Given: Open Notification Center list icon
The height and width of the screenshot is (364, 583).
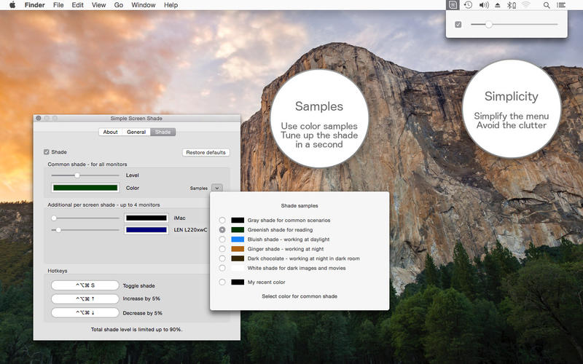Looking at the screenshot, I should [x=560, y=5].
